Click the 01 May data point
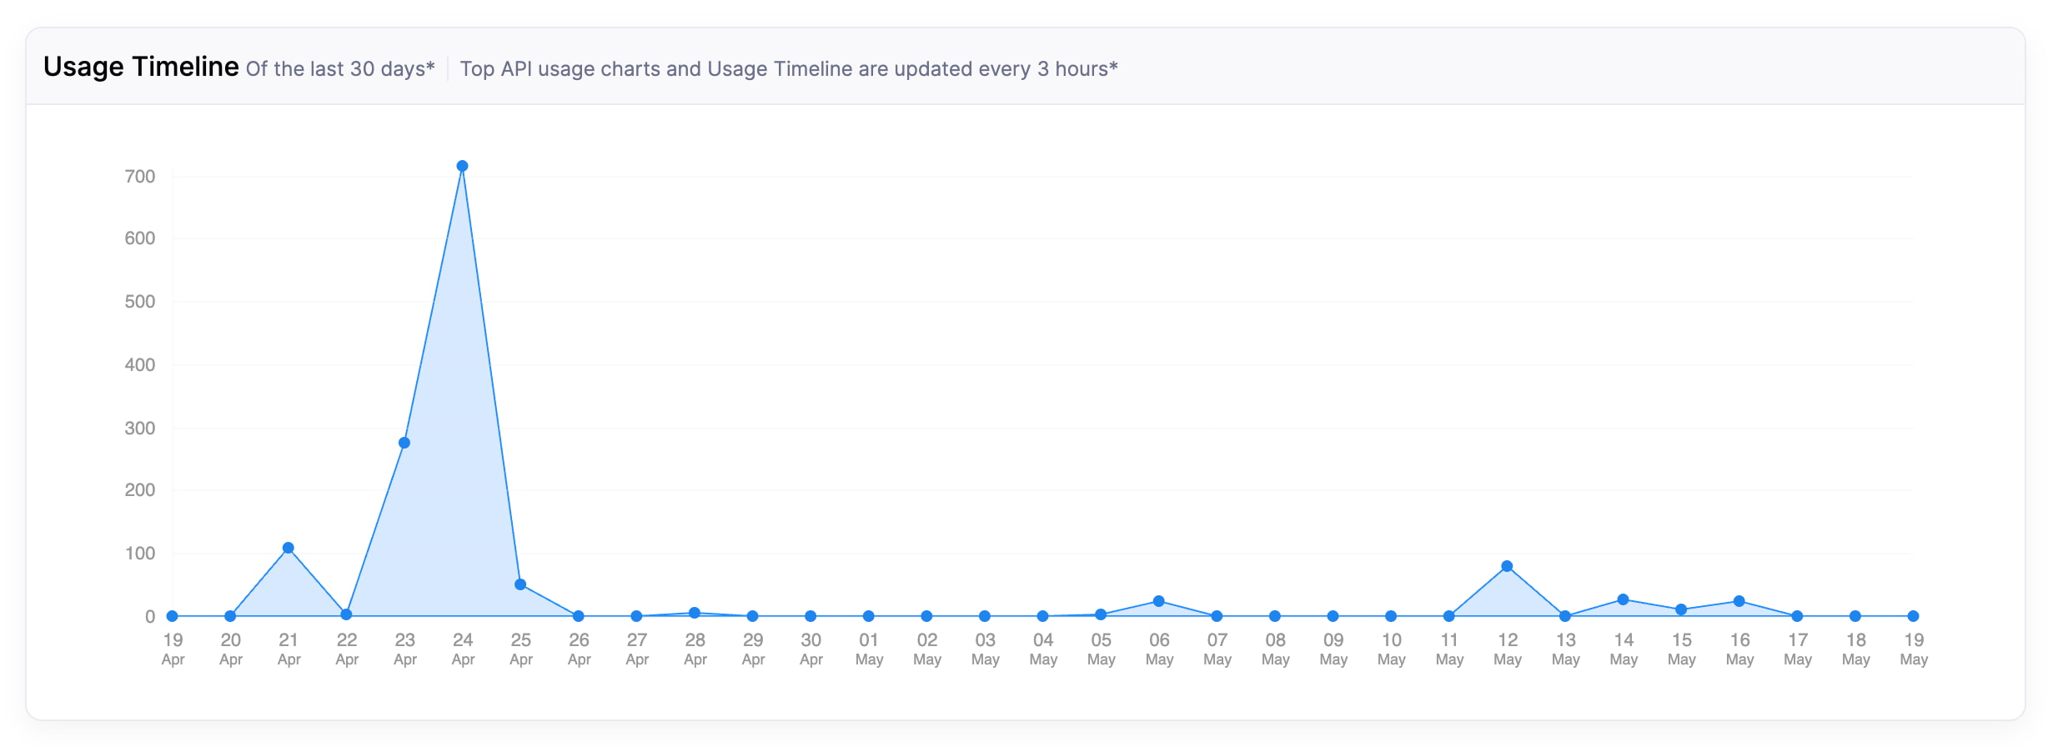Screen dimensions: 2053x747 pyautogui.click(x=869, y=616)
